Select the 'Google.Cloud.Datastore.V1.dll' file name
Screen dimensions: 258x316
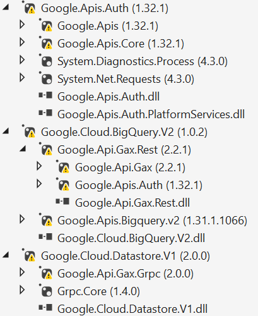(132, 309)
